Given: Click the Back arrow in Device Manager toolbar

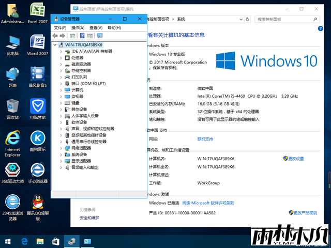Looking at the screenshot, I should click(55, 36).
